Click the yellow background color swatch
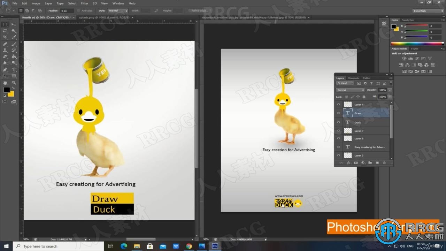Image resolution: width=446 pixels, height=251 pixels. (x=11, y=94)
